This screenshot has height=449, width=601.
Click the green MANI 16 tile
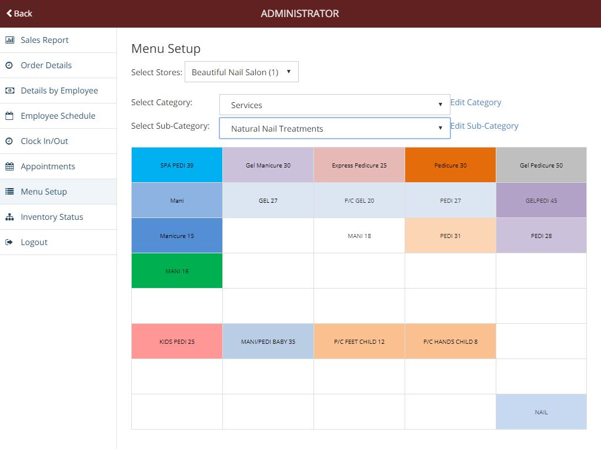click(x=176, y=271)
